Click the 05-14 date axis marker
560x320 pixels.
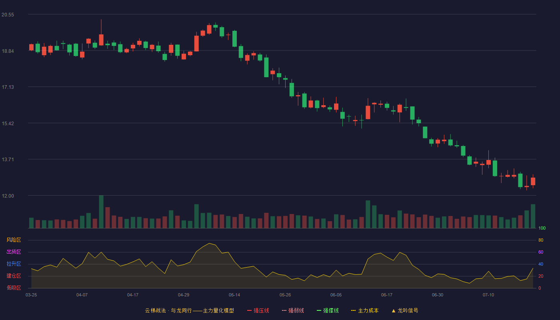click(x=234, y=295)
